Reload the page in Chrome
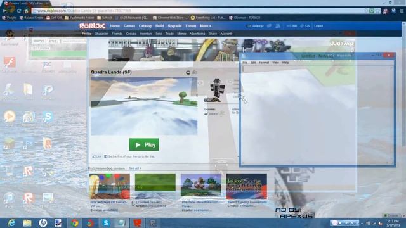Image resolution: width=406 pixels, height=228 pixels. [19, 11]
